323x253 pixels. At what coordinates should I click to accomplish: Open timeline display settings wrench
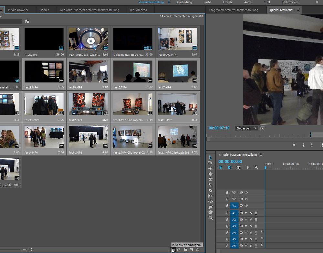[x=256, y=168]
